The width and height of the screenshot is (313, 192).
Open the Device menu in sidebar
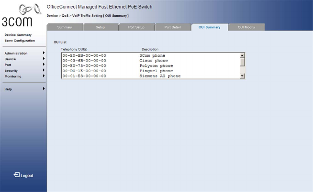(10, 59)
